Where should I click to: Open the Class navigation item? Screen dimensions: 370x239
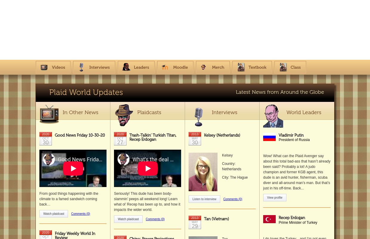point(290,68)
